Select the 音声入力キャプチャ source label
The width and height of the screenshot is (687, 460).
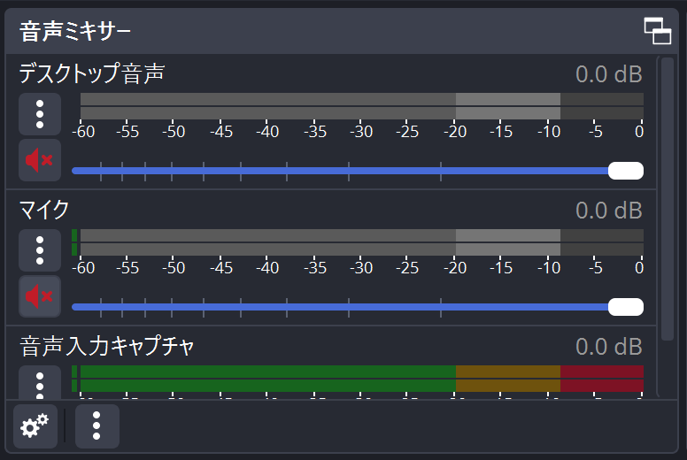[x=106, y=345]
